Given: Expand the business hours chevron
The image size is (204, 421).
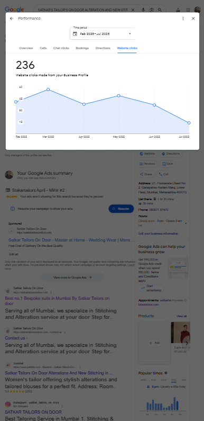Looking at the screenshot, I should 186,223.
